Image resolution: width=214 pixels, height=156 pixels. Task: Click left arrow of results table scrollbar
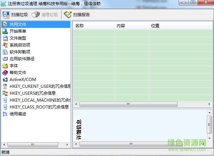click(76, 104)
